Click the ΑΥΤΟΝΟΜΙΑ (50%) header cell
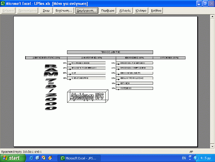Image resolution: width=215 pixels, height=162 pixels. tap(169, 58)
